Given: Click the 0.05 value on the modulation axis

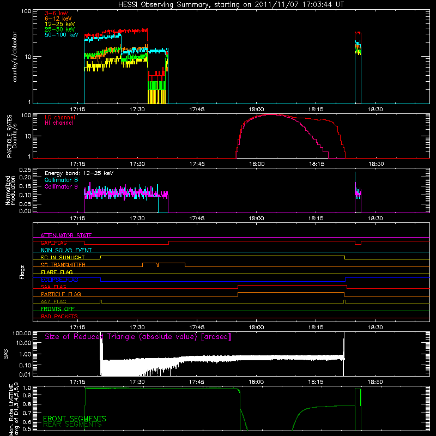Looking at the screenshot, I should [25, 204].
